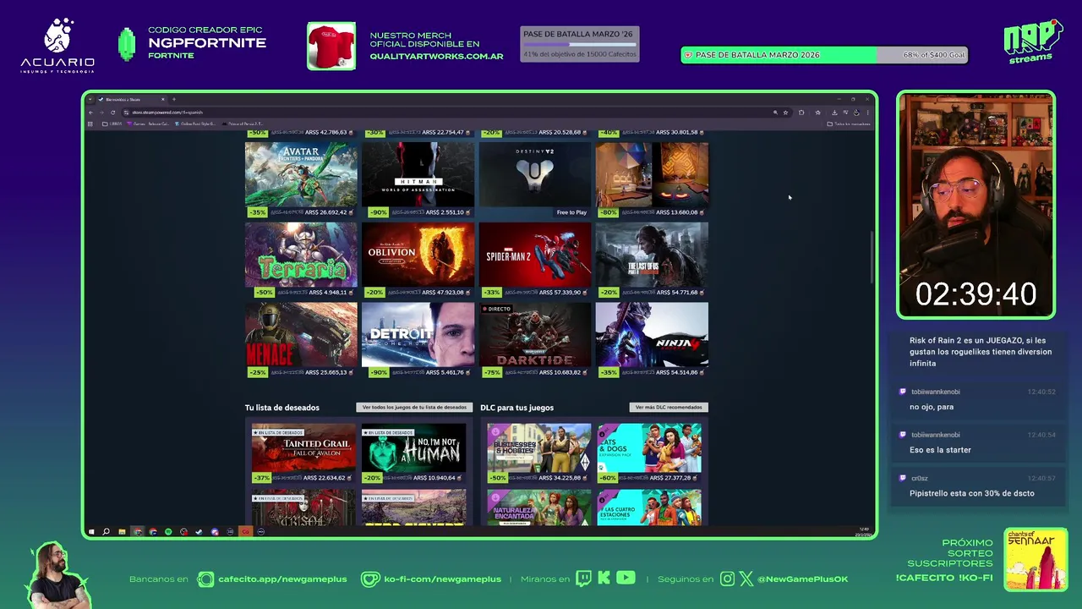This screenshot has width=1082, height=609.
Task: Click the ko-fi.com/newgameplus link
Action: (442, 579)
